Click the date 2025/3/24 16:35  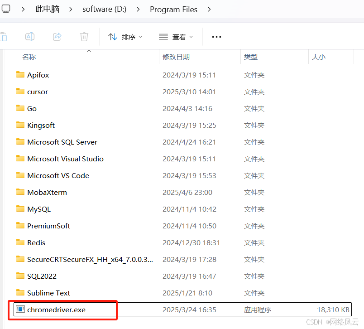pyautogui.click(x=189, y=310)
